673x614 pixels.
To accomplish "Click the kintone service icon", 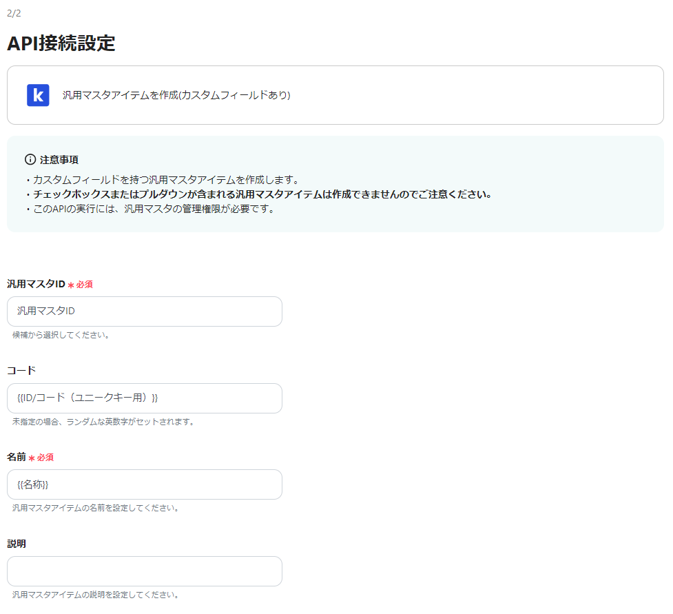I will coord(39,95).
